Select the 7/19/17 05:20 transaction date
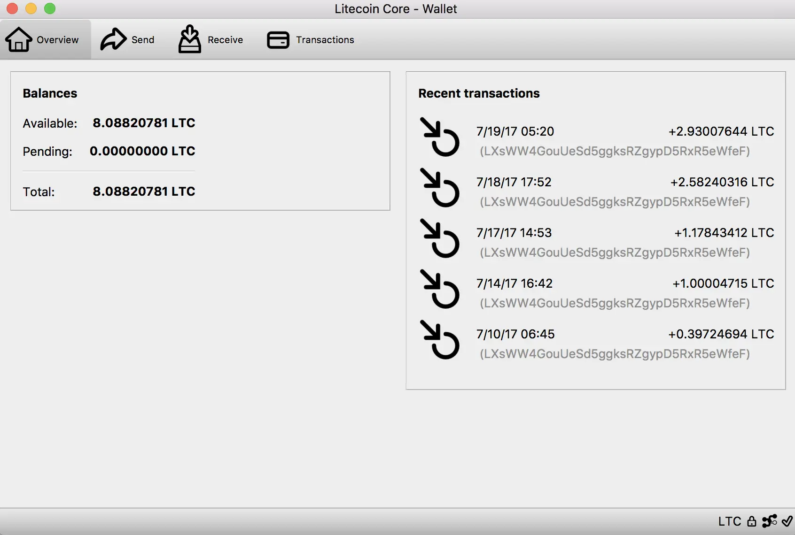 pos(515,131)
